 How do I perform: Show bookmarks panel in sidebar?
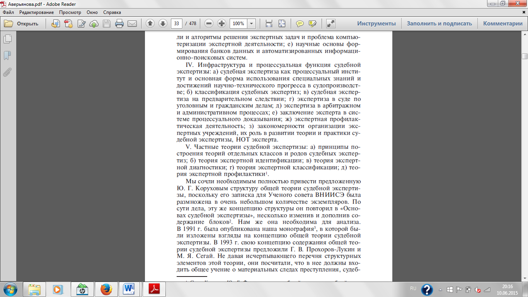pos(7,56)
